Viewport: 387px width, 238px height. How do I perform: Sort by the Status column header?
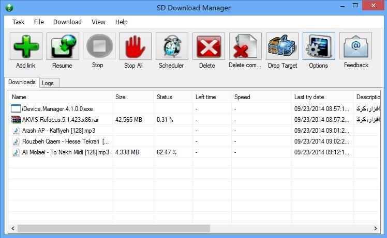coord(173,97)
